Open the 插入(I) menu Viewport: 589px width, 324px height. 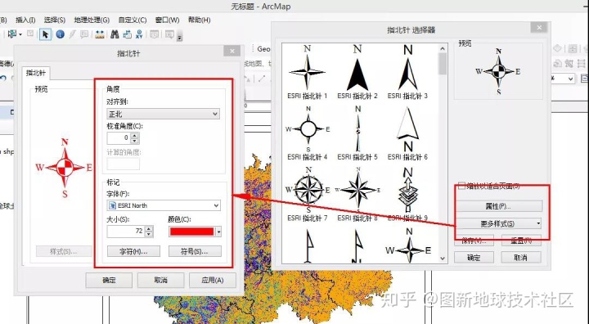(x=25, y=20)
